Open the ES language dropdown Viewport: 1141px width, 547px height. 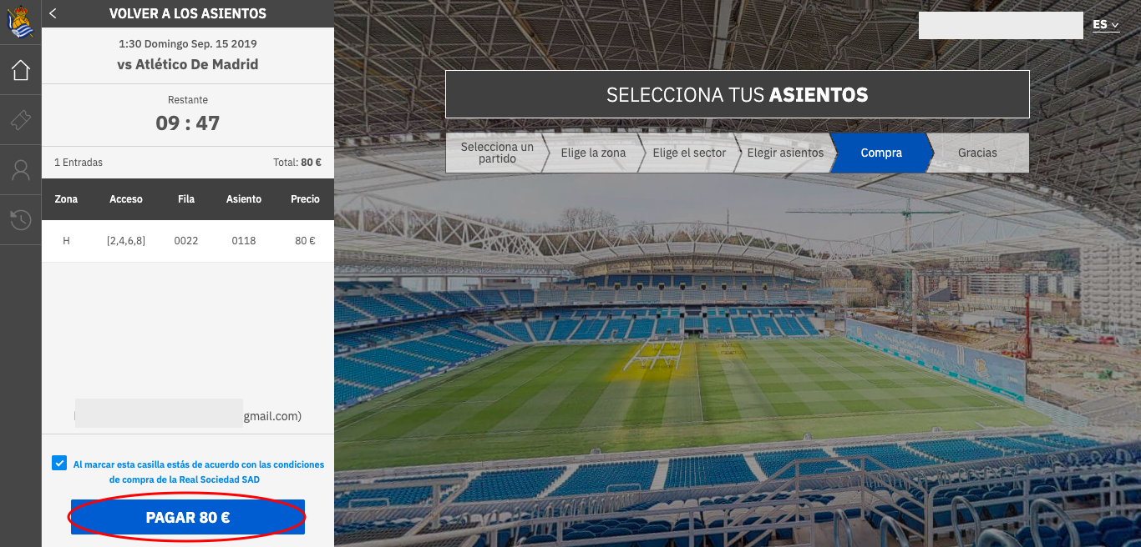tap(1106, 25)
